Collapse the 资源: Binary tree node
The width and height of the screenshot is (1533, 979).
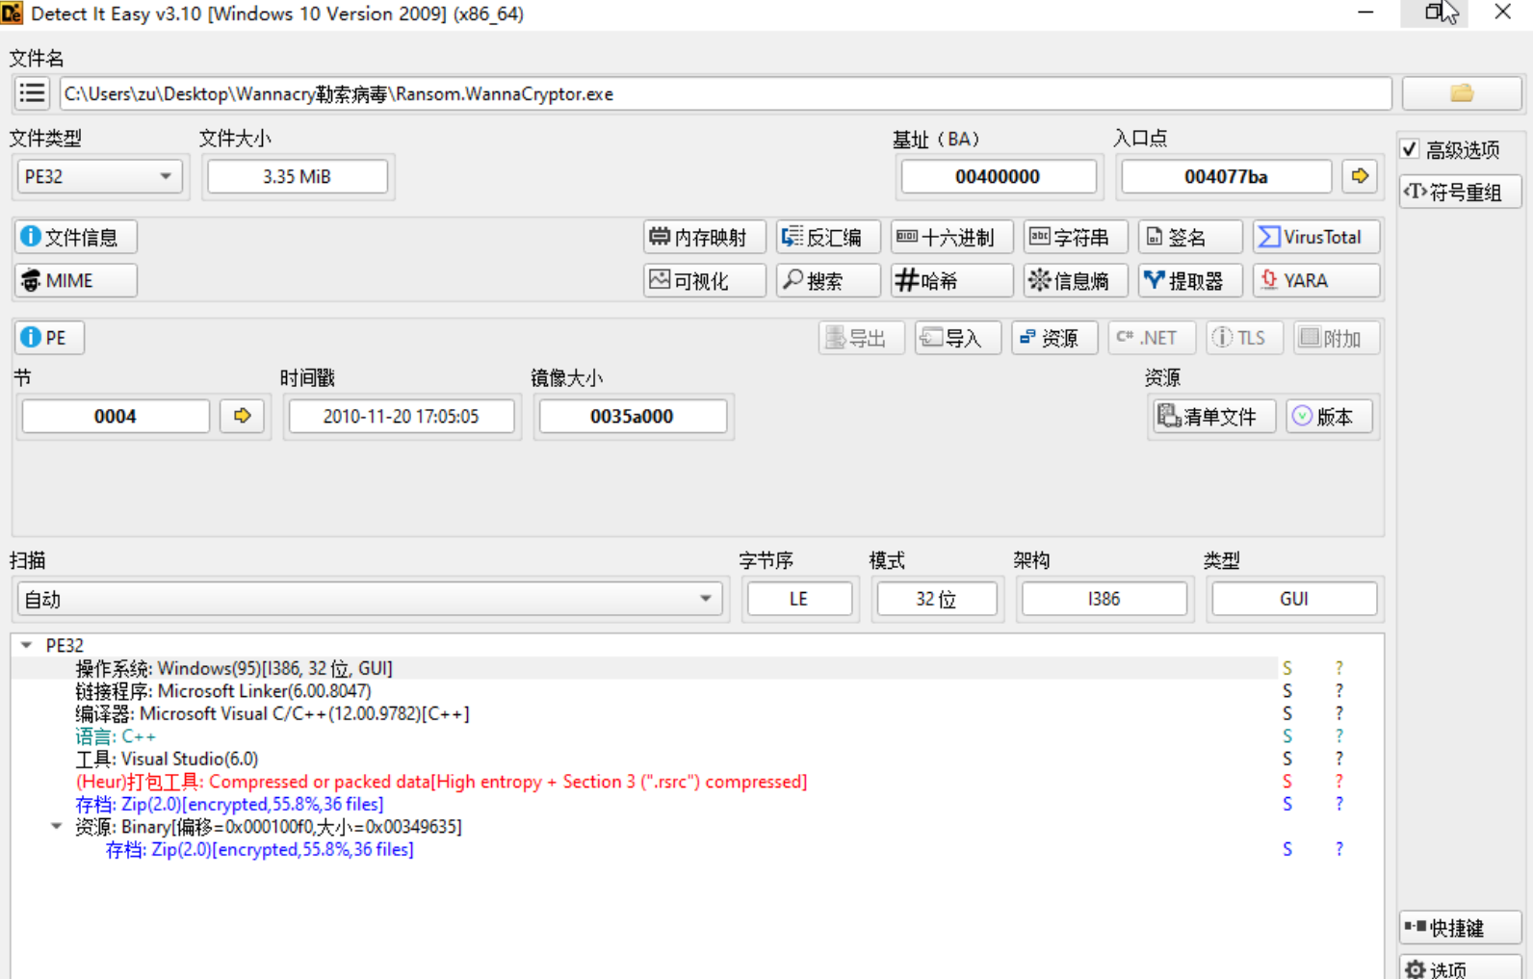pyautogui.click(x=57, y=826)
